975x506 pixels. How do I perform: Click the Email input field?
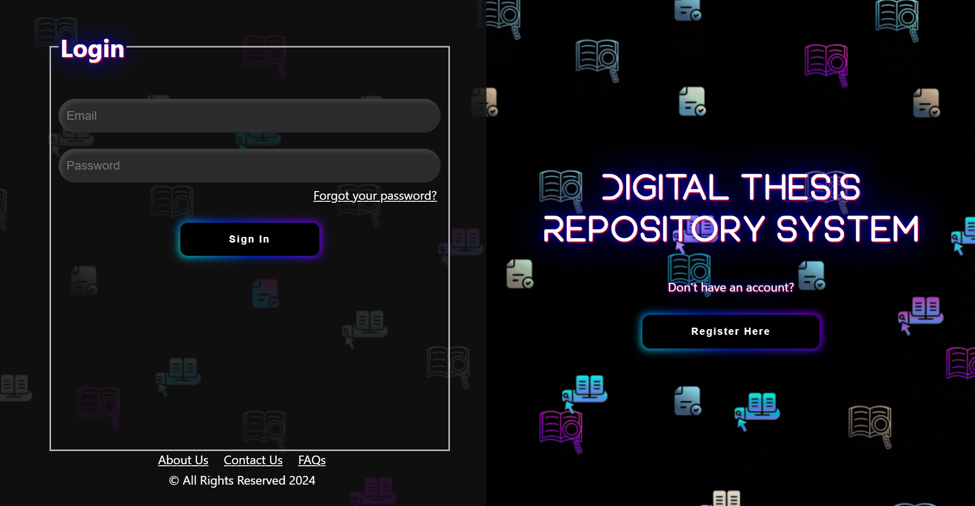[x=249, y=116]
